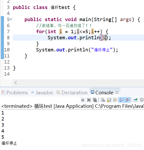Screen dimensions: 144x150
Task: Click the Console tab monitor icon
Action: (x=92, y=92)
